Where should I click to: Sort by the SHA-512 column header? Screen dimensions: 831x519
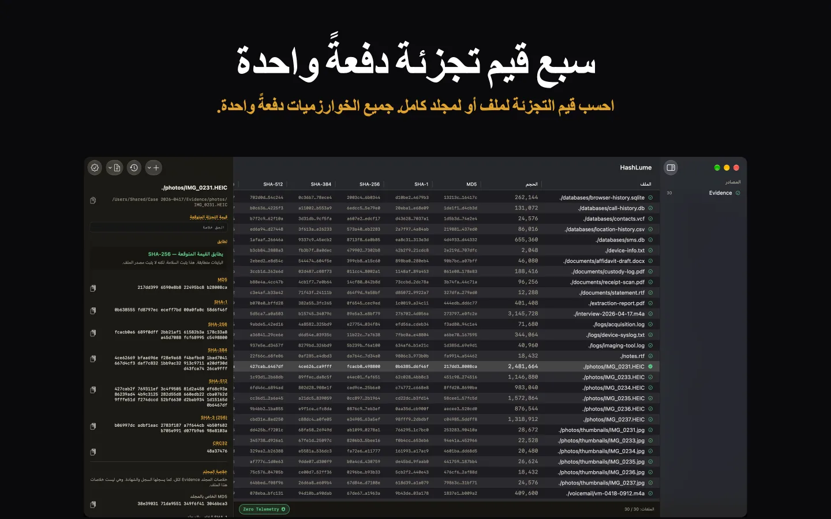[x=273, y=185]
